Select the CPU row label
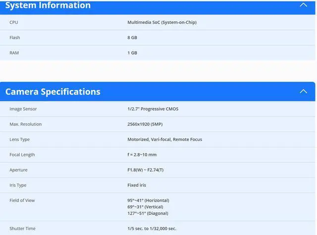This screenshot has width=317, height=235. click(14, 22)
